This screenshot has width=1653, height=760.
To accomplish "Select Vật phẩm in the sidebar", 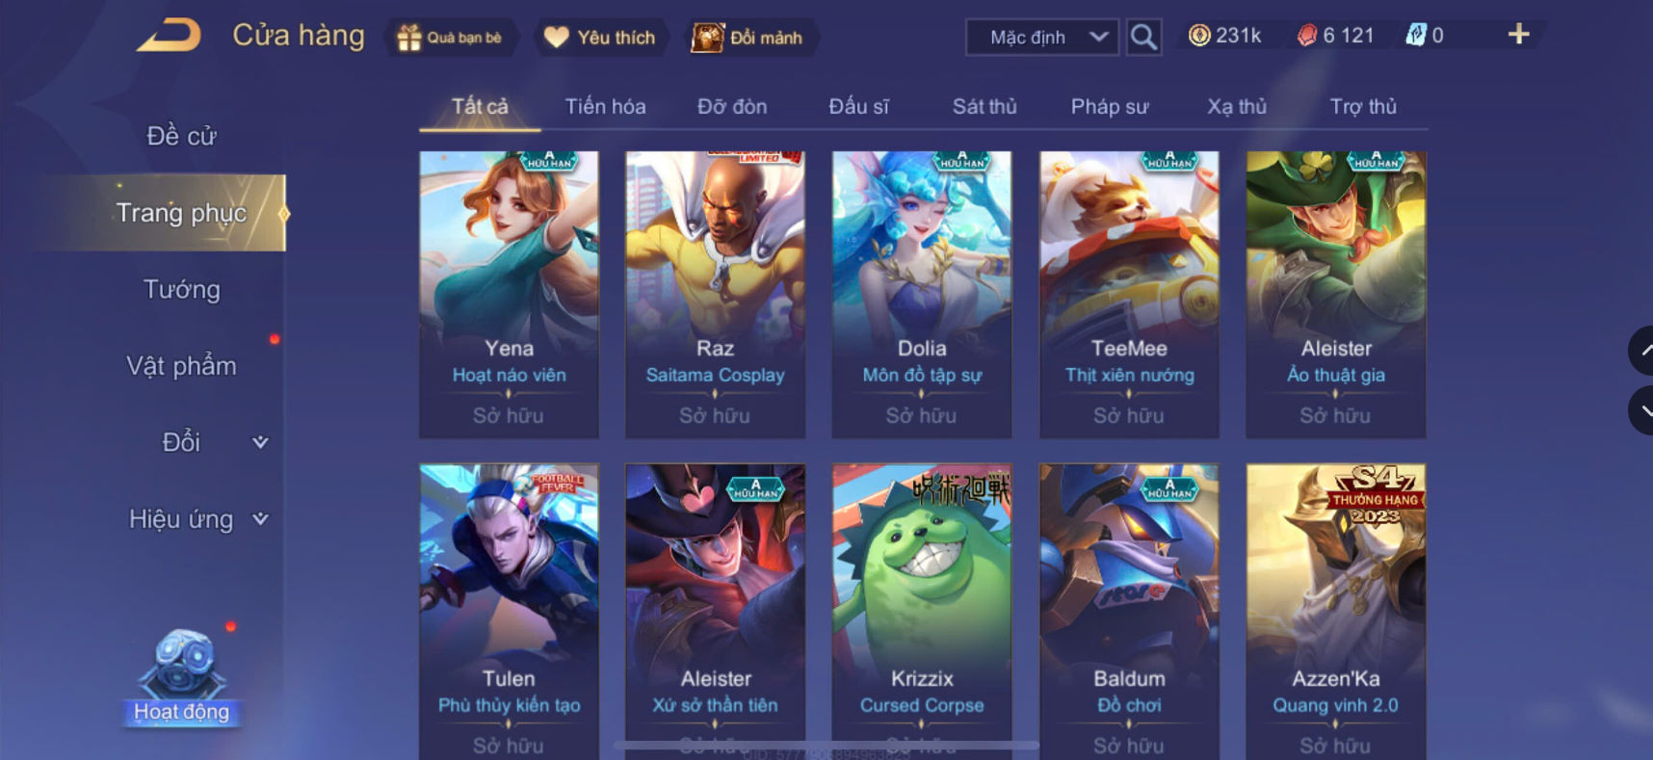I will coord(181,366).
